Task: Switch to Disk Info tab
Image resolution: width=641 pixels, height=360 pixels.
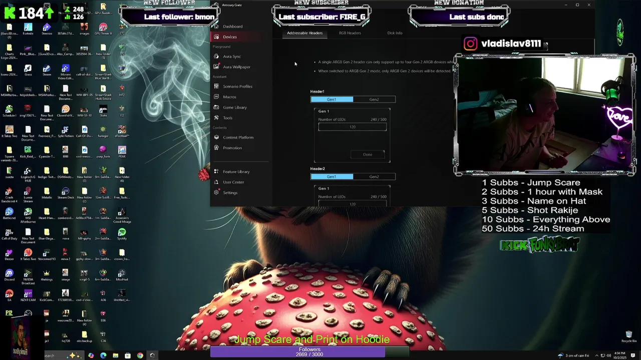Action: 395,33
